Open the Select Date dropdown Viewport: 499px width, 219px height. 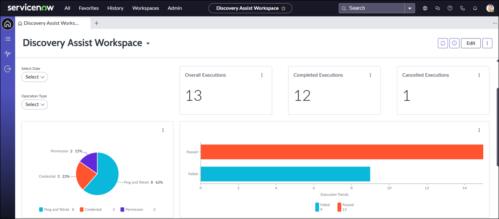coord(35,77)
